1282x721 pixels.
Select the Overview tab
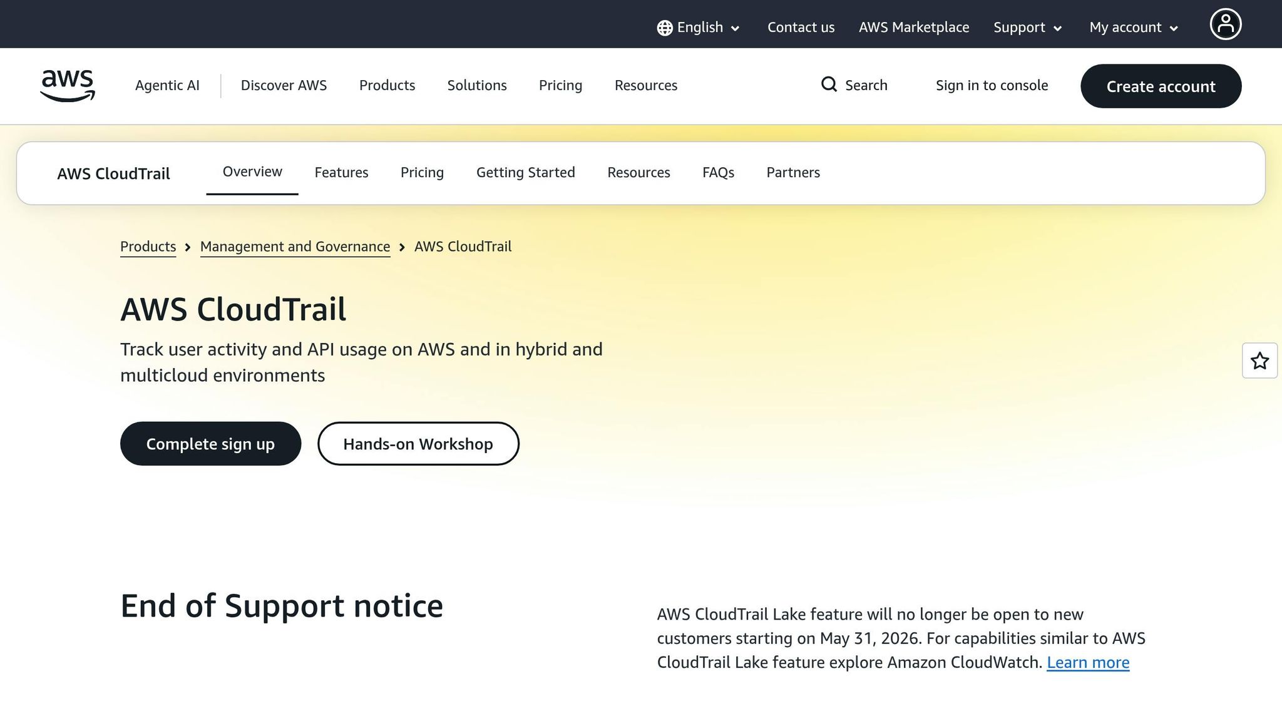tap(252, 171)
